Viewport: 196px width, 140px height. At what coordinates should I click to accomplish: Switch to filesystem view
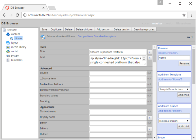click(x=183, y=24)
